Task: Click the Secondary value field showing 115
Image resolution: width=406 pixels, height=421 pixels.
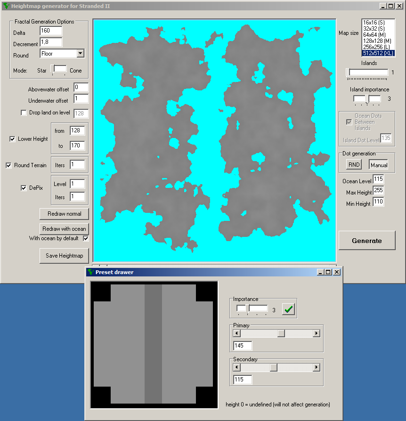Action: click(x=243, y=380)
